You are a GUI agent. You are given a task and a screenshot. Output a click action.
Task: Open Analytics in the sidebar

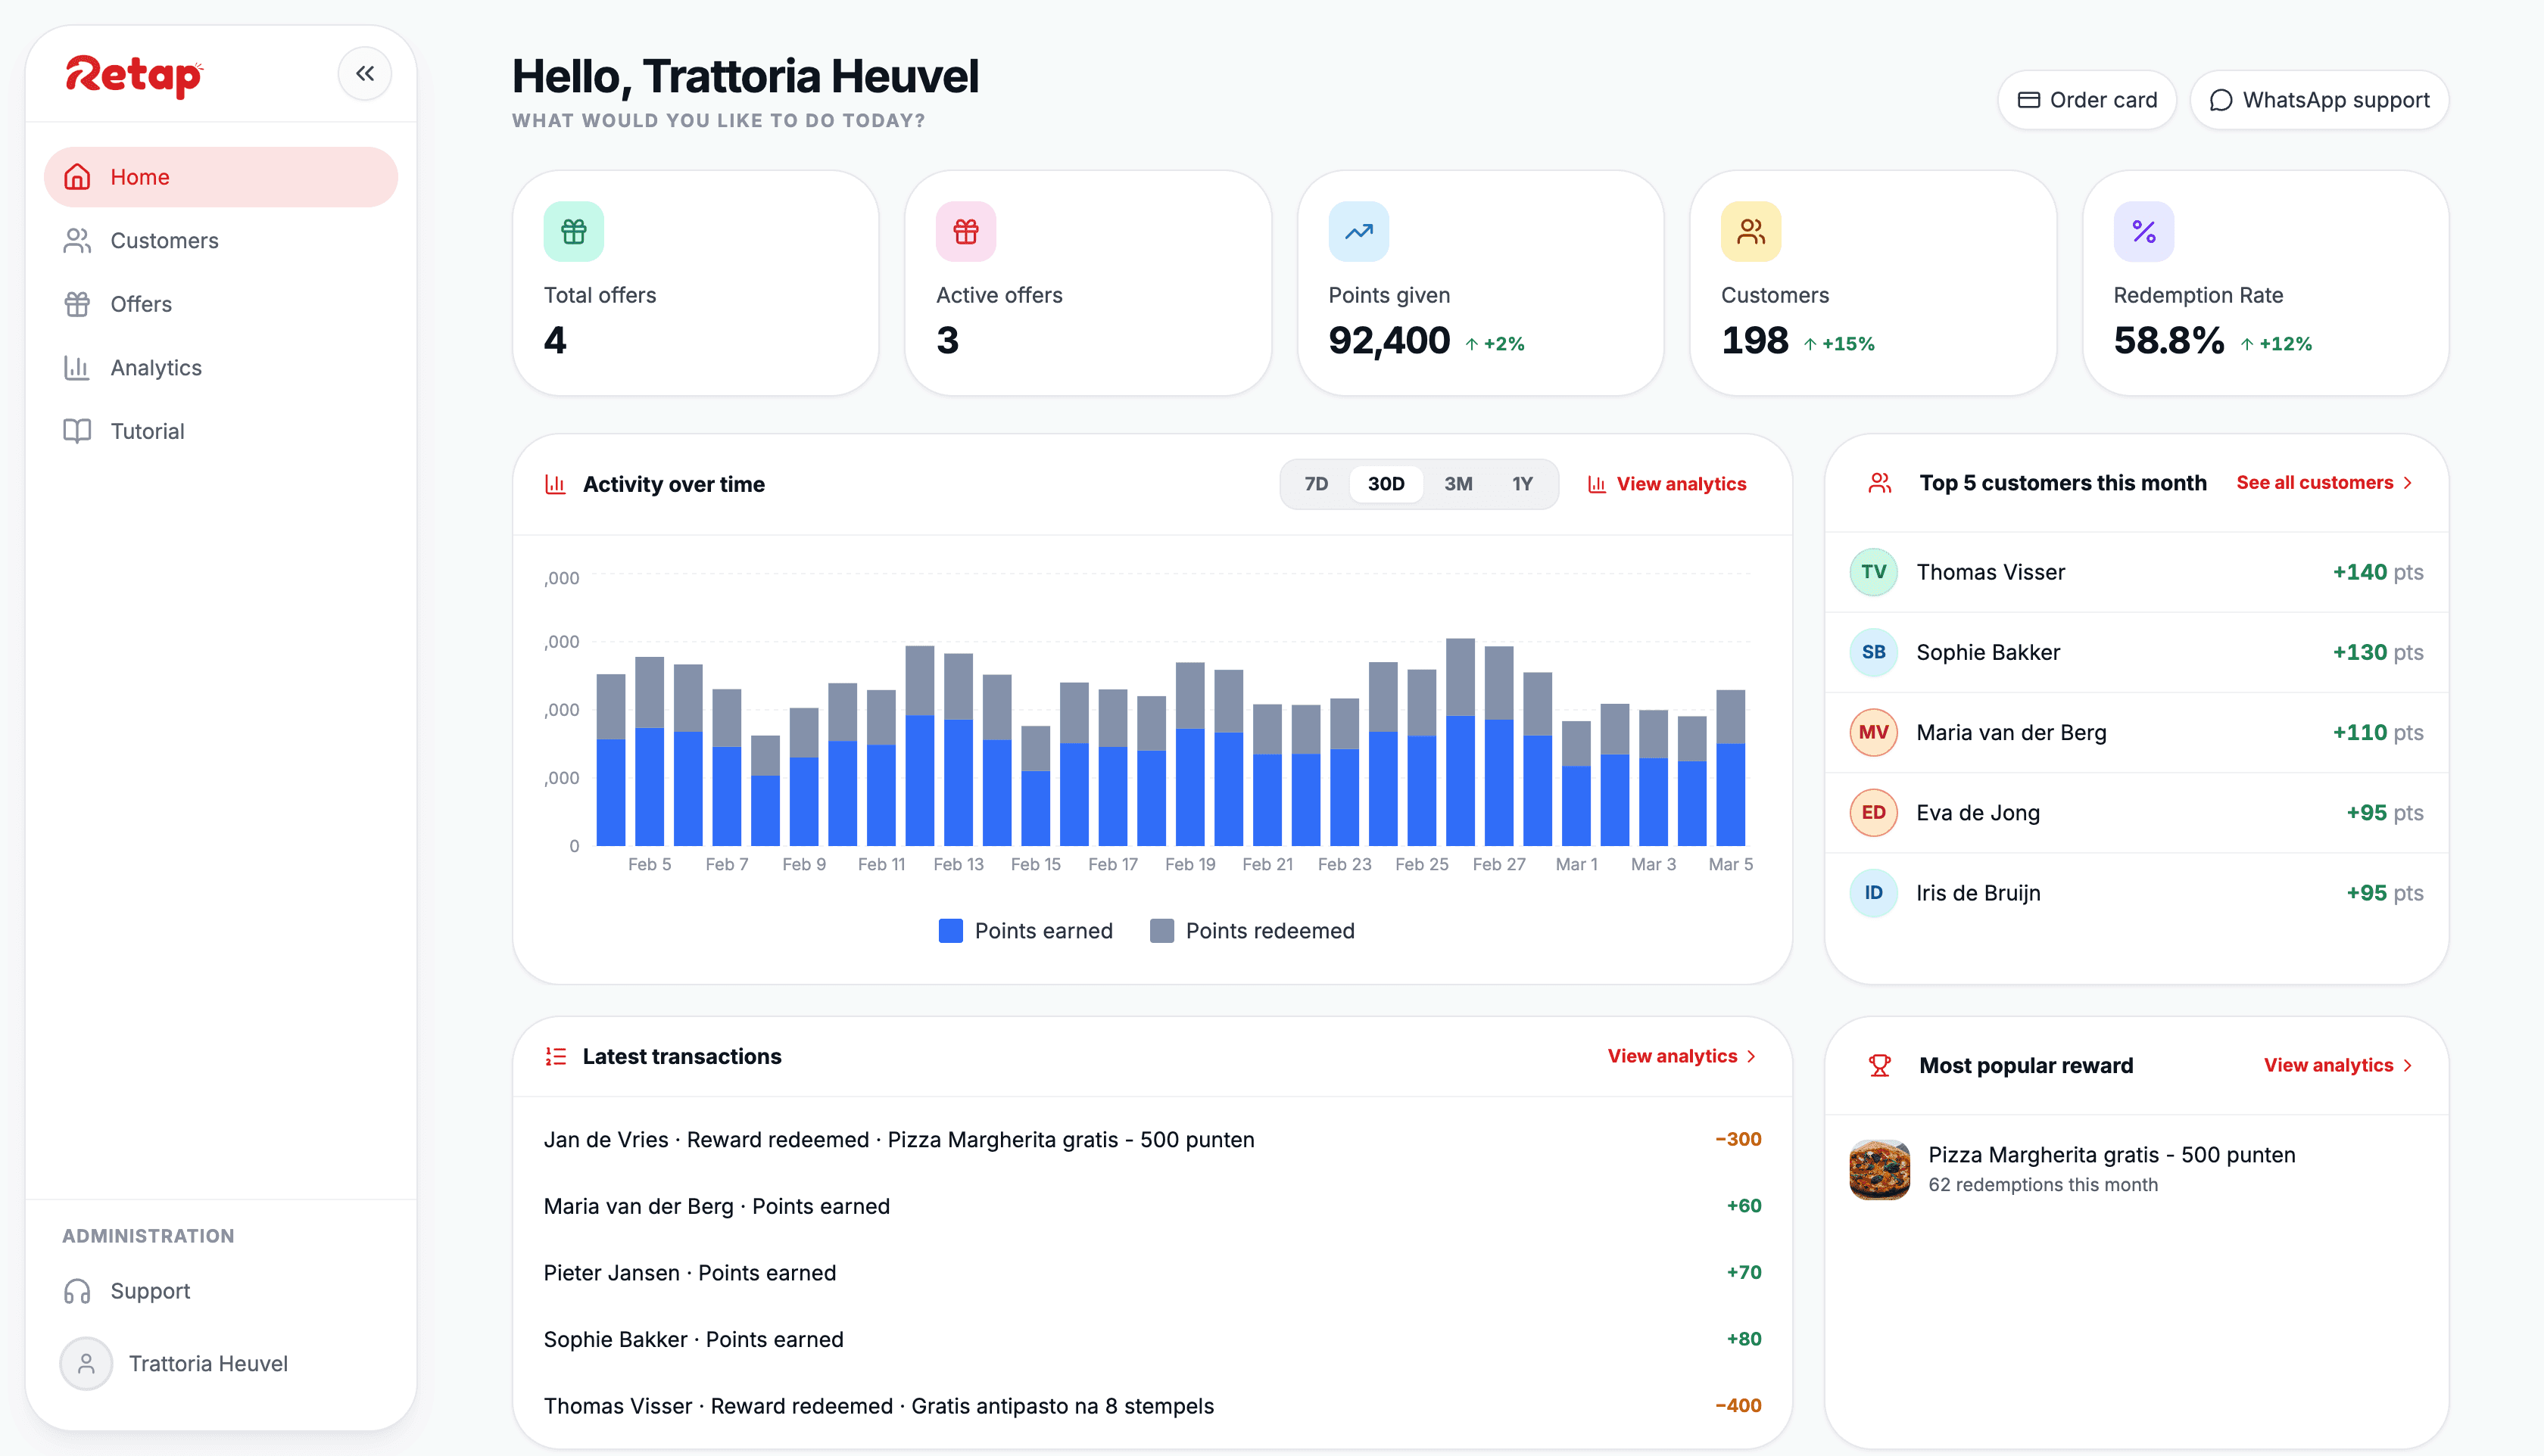click(155, 368)
